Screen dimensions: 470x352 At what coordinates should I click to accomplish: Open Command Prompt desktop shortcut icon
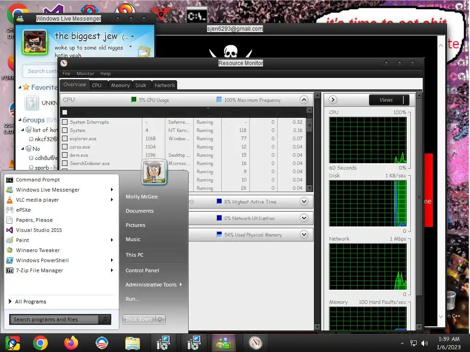coord(196,16)
